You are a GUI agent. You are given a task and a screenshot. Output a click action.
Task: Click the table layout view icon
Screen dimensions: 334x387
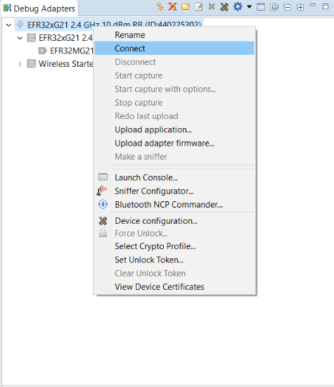click(261, 7)
